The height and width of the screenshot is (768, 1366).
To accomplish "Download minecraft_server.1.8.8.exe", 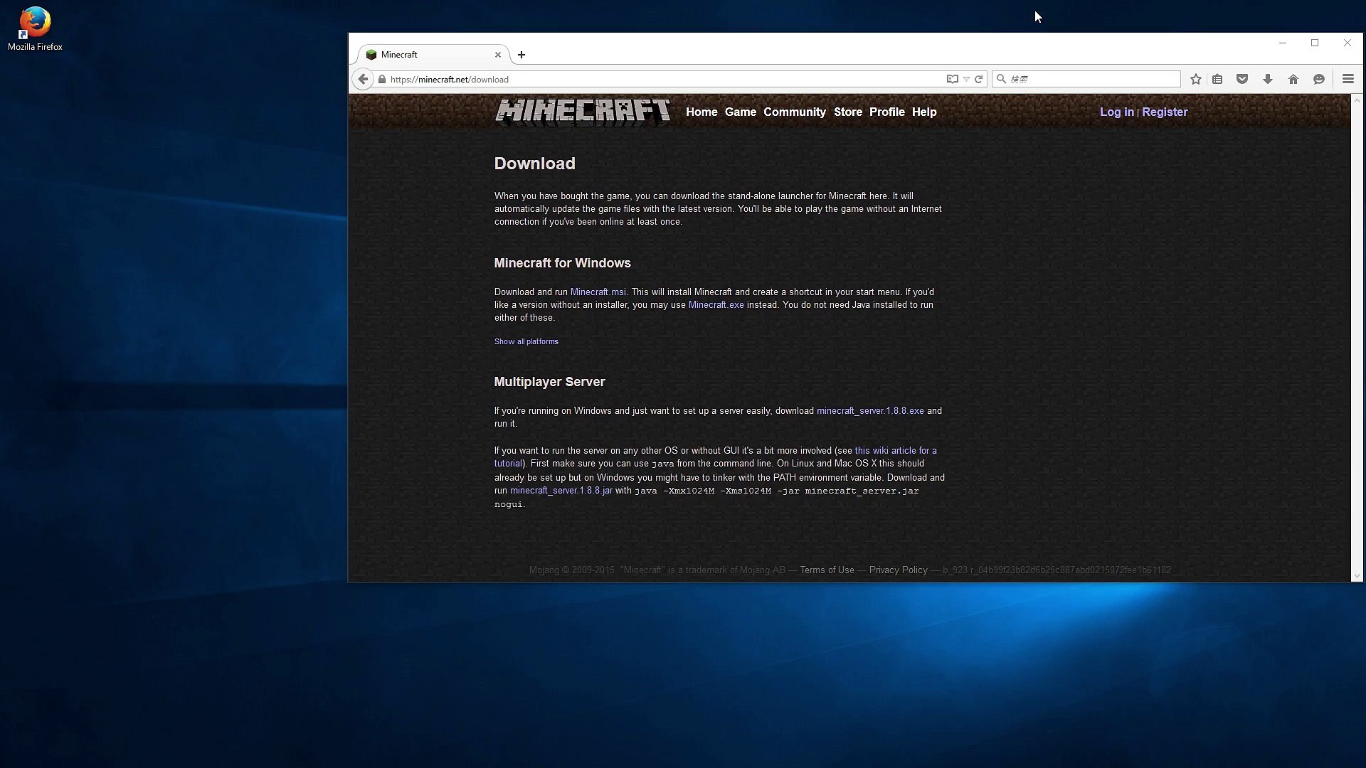I will (870, 411).
